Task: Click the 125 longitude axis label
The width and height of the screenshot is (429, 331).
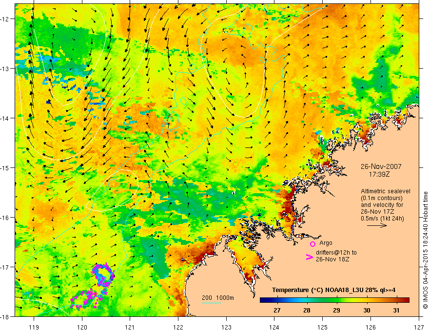Action: [323, 328]
